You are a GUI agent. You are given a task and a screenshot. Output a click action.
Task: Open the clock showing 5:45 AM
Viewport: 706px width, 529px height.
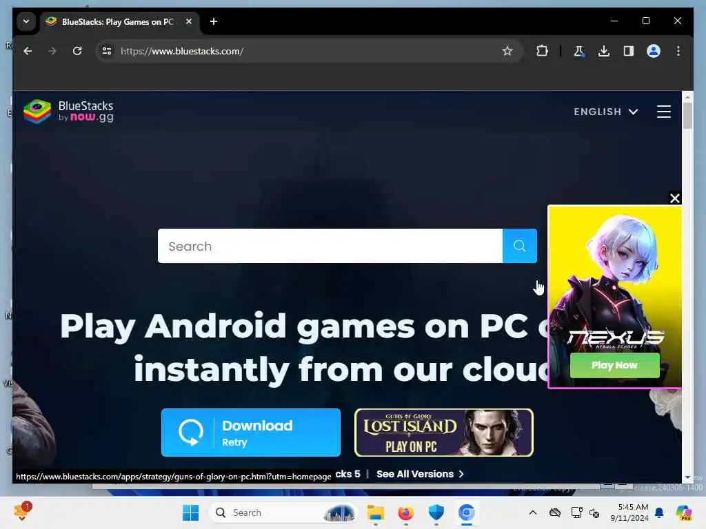[x=629, y=512]
